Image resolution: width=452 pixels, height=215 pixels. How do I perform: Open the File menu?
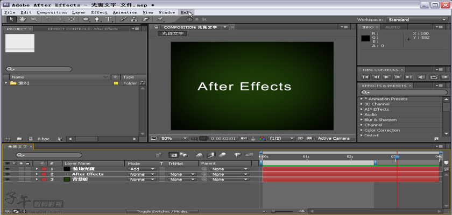[x=10, y=12]
